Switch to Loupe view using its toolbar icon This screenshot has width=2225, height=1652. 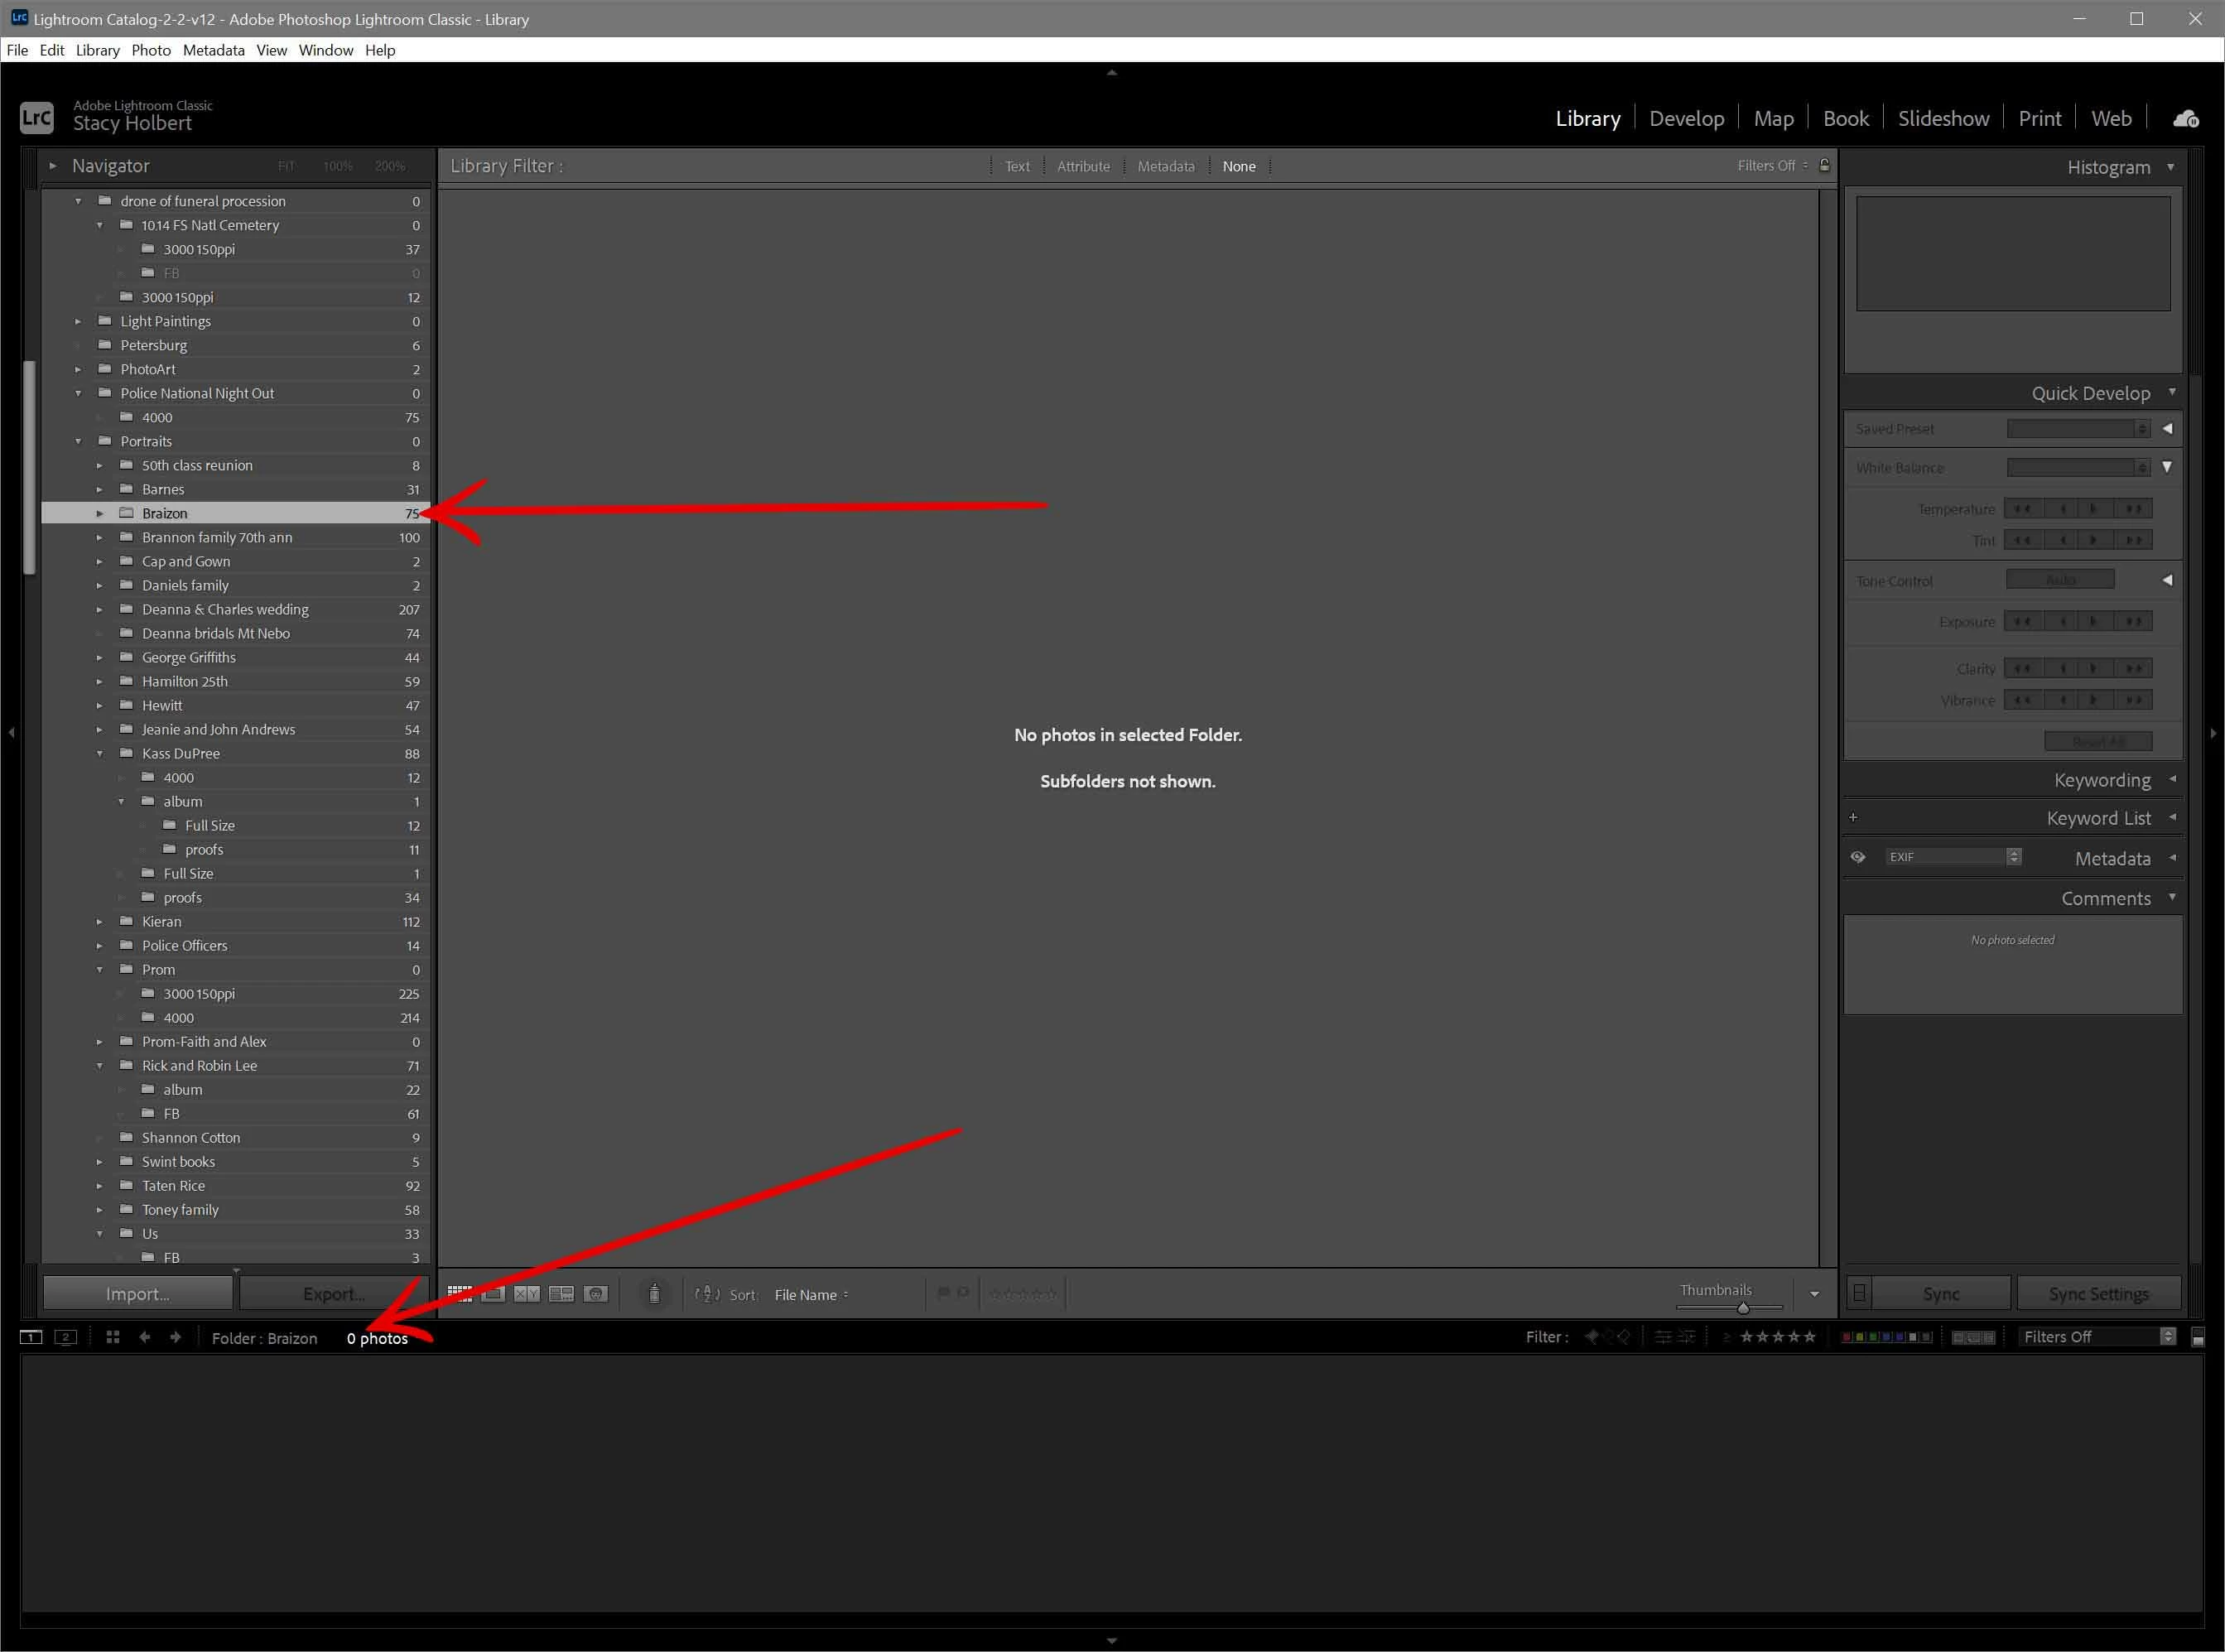(x=494, y=1294)
